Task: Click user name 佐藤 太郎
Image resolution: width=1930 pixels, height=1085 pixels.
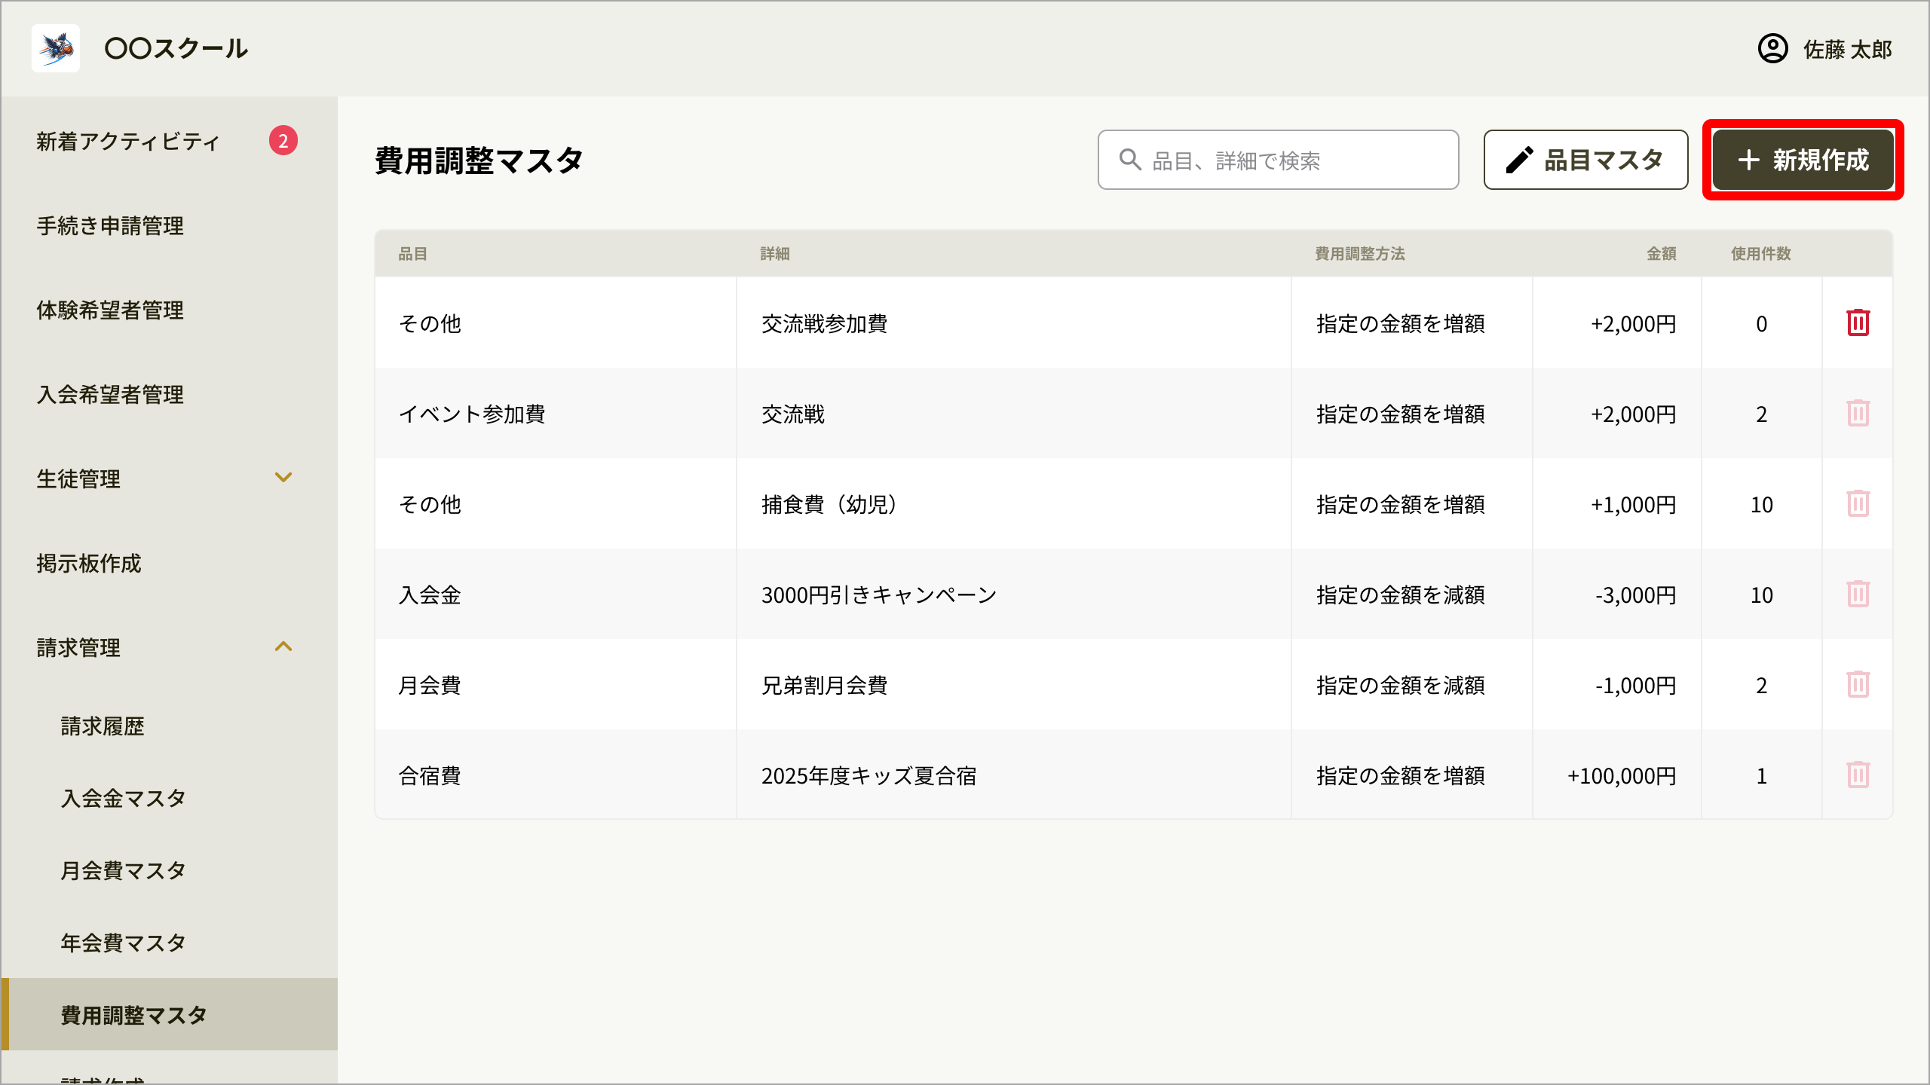Action: (1847, 50)
